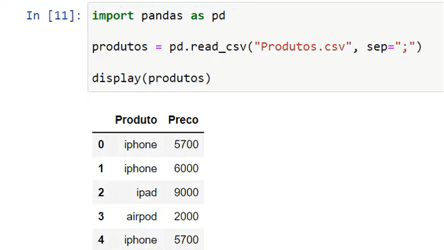The image size is (444, 250).
Task: Click the iphone cell in row 0
Action: (141, 145)
